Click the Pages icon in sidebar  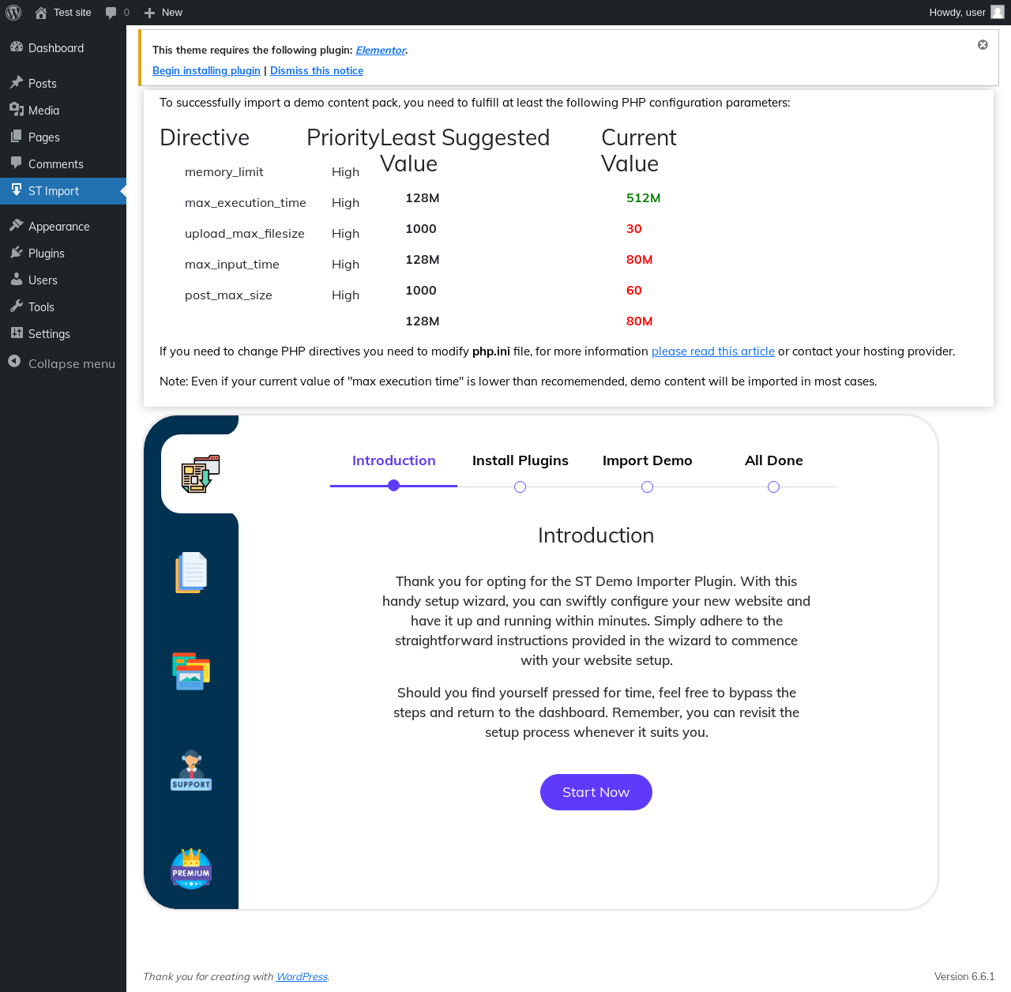pyautogui.click(x=17, y=137)
